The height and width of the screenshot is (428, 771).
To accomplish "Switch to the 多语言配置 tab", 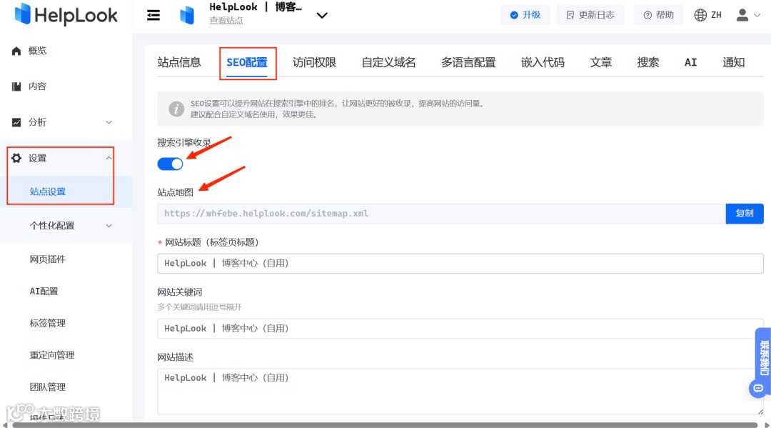I will [x=468, y=62].
